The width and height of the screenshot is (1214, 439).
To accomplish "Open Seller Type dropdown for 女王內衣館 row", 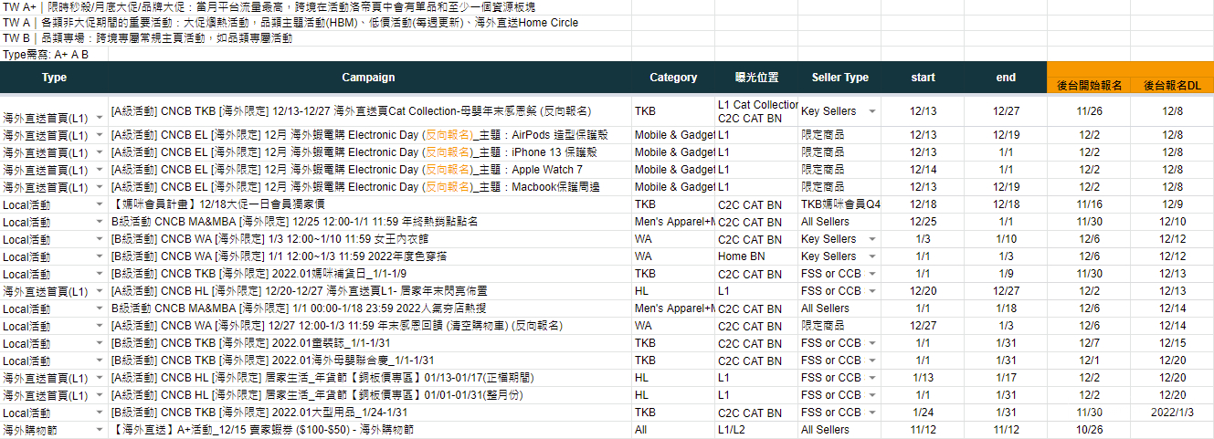I will coord(872,239).
